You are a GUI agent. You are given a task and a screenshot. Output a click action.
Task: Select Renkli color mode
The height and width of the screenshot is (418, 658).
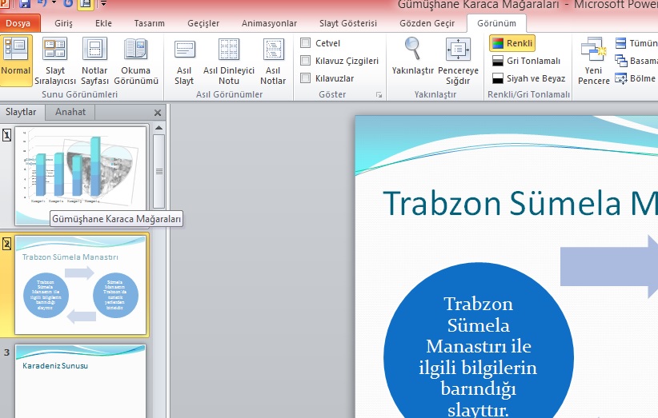(512, 43)
